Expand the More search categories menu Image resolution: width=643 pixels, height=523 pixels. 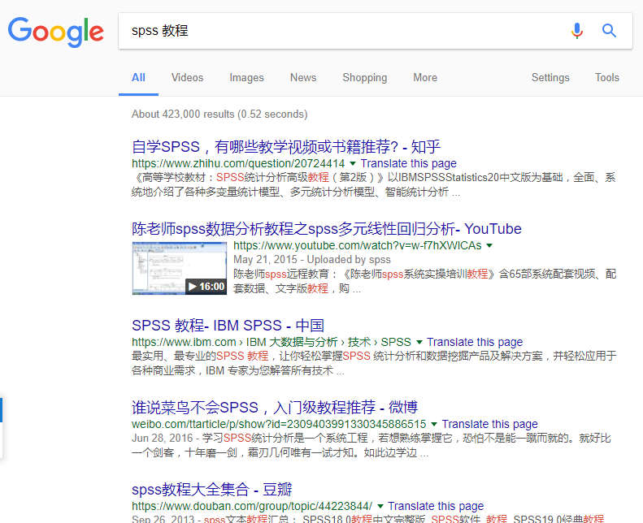pyautogui.click(x=425, y=77)
